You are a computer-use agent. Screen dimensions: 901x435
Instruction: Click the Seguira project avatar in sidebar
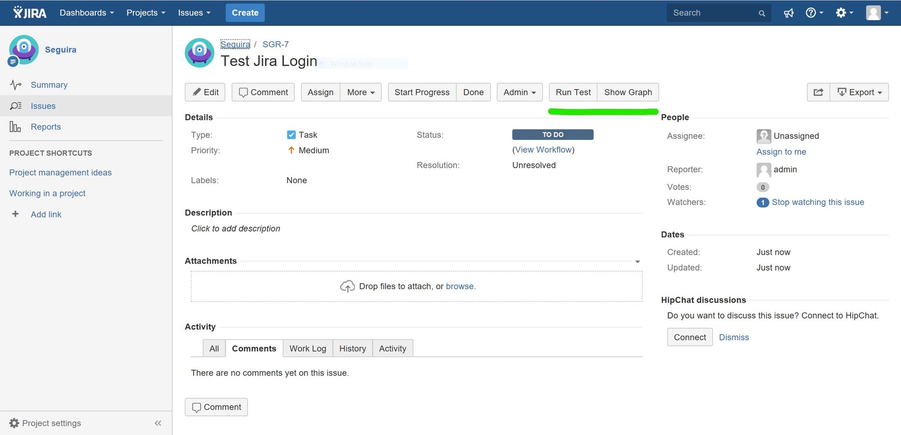(x=24, y=50)
